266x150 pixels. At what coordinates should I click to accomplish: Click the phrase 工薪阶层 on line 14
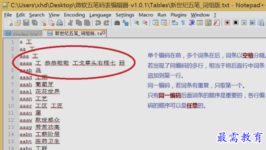47,134
